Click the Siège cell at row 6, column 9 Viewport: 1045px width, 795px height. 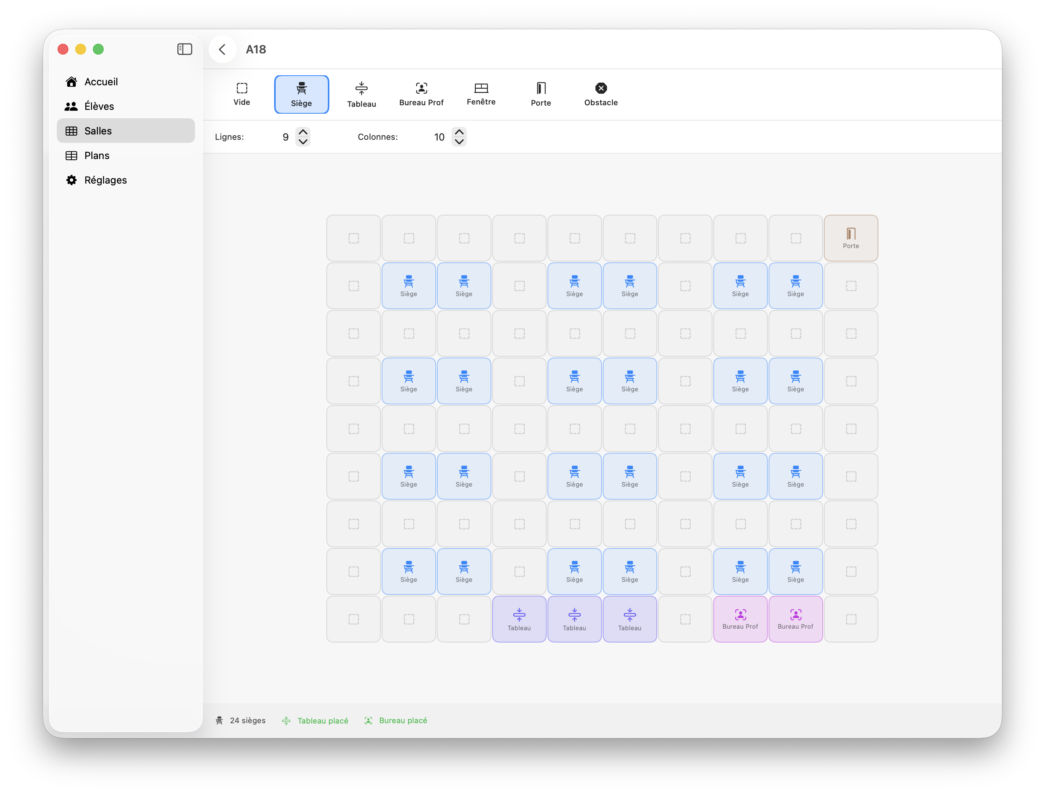(x=796, y=476)
